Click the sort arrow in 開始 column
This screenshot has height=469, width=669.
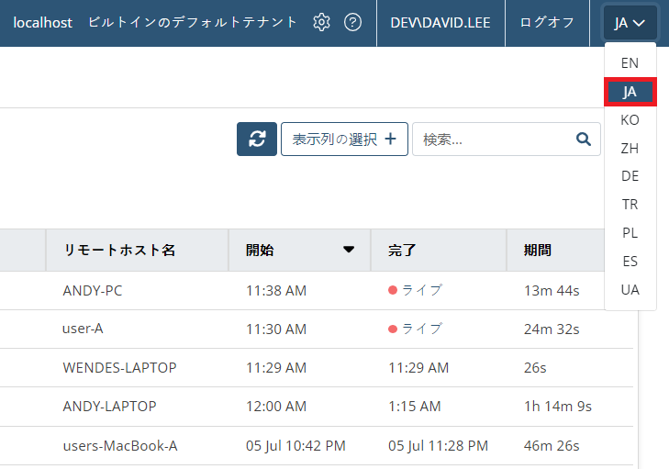(x=349, y=250)
